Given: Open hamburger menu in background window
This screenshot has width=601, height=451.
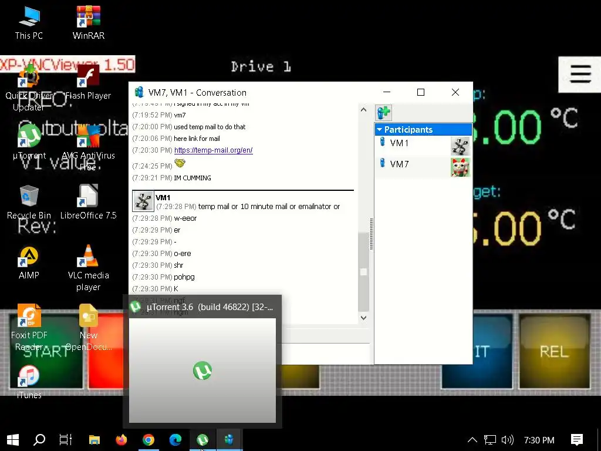Looking at the screenshot, I should tap(580, 74).
